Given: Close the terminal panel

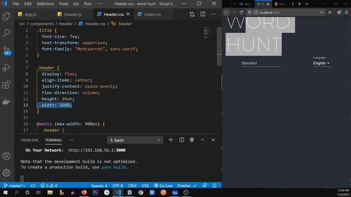Looking at the screenshot, I should click(x=213, y=140).
